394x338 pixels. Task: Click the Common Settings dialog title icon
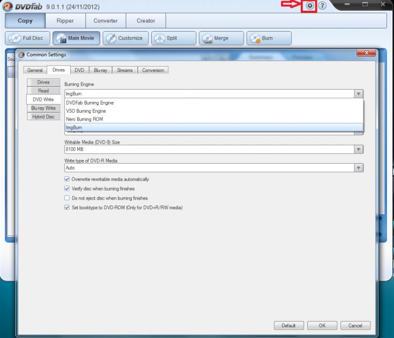pos(21,55)
